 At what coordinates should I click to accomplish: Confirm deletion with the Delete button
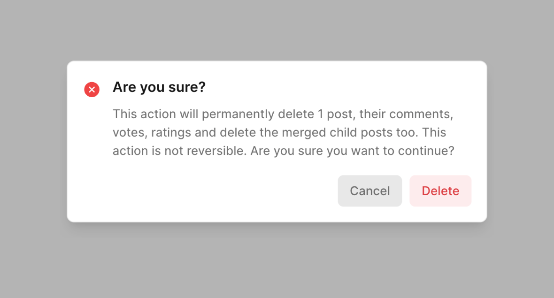click(440, 191)
